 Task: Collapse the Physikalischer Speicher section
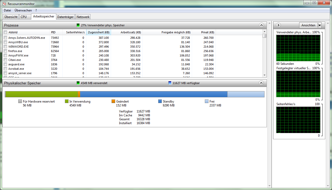tap(261, 83)
